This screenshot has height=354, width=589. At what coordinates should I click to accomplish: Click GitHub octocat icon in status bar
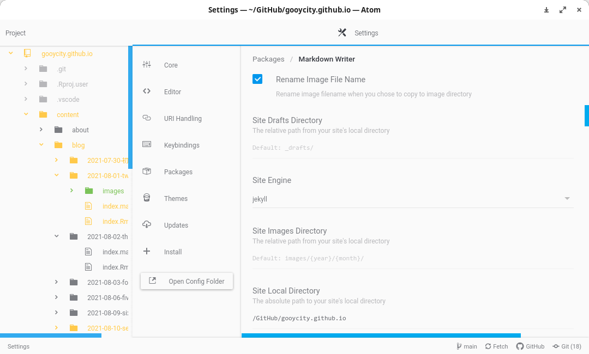pos(520,346)
